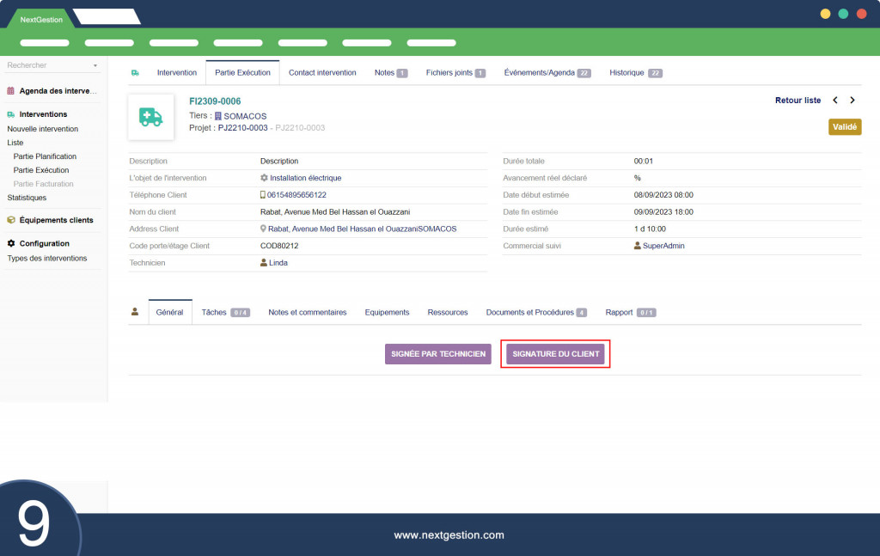Screen dimensions: 880x556
Task: Select Partie Planification in sidebar
Action: click(x=45, y=156)
